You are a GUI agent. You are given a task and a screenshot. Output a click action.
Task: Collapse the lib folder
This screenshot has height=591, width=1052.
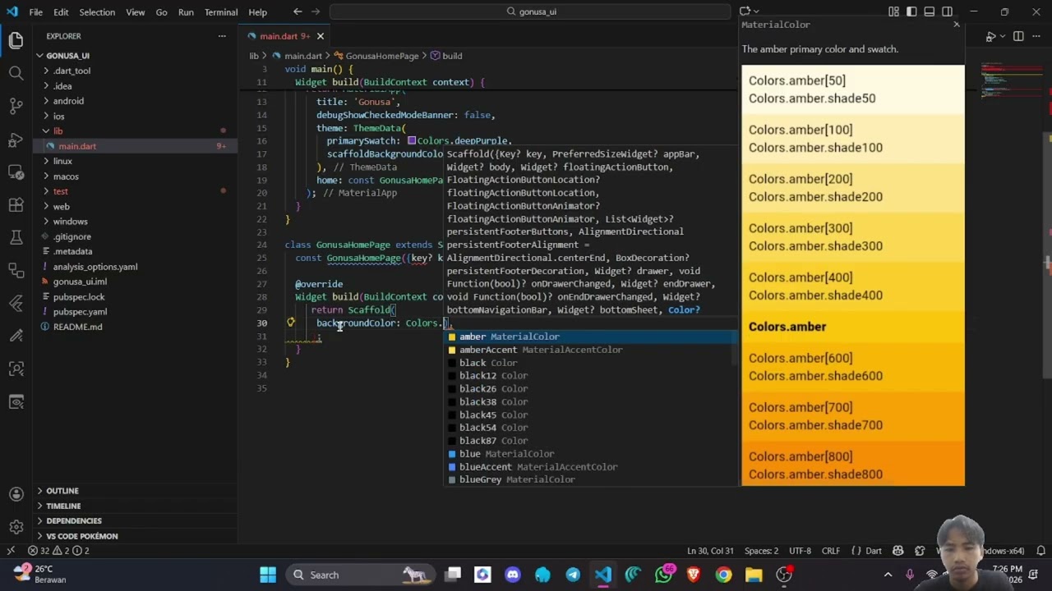tap(58, 131)
